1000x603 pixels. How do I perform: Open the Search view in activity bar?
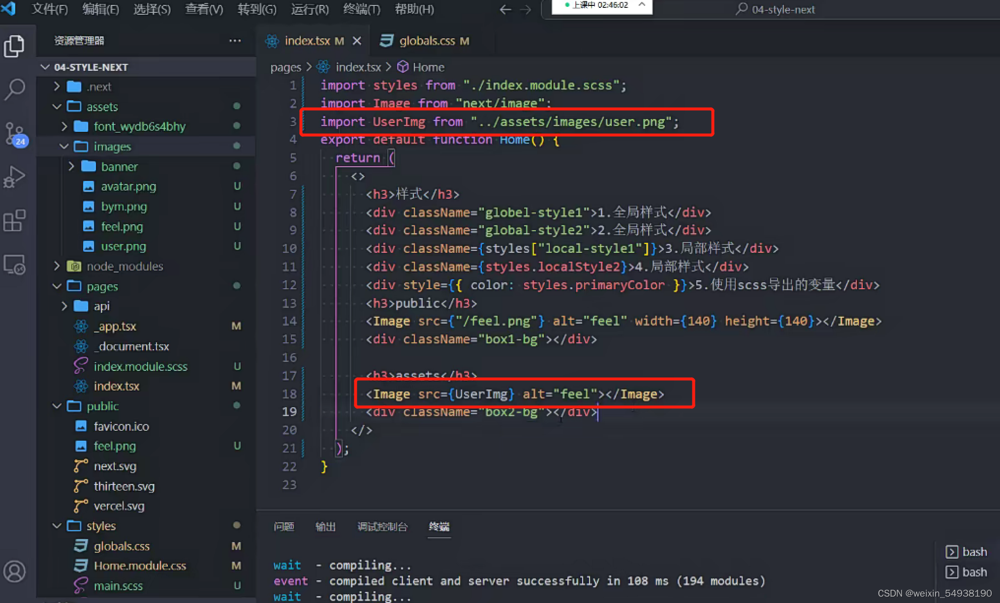(14, 90)
